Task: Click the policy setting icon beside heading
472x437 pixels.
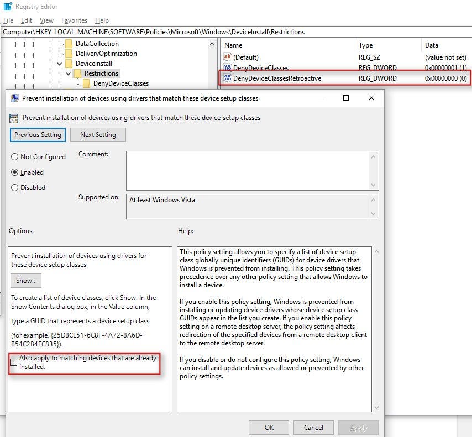Action: tap(14, 118)
